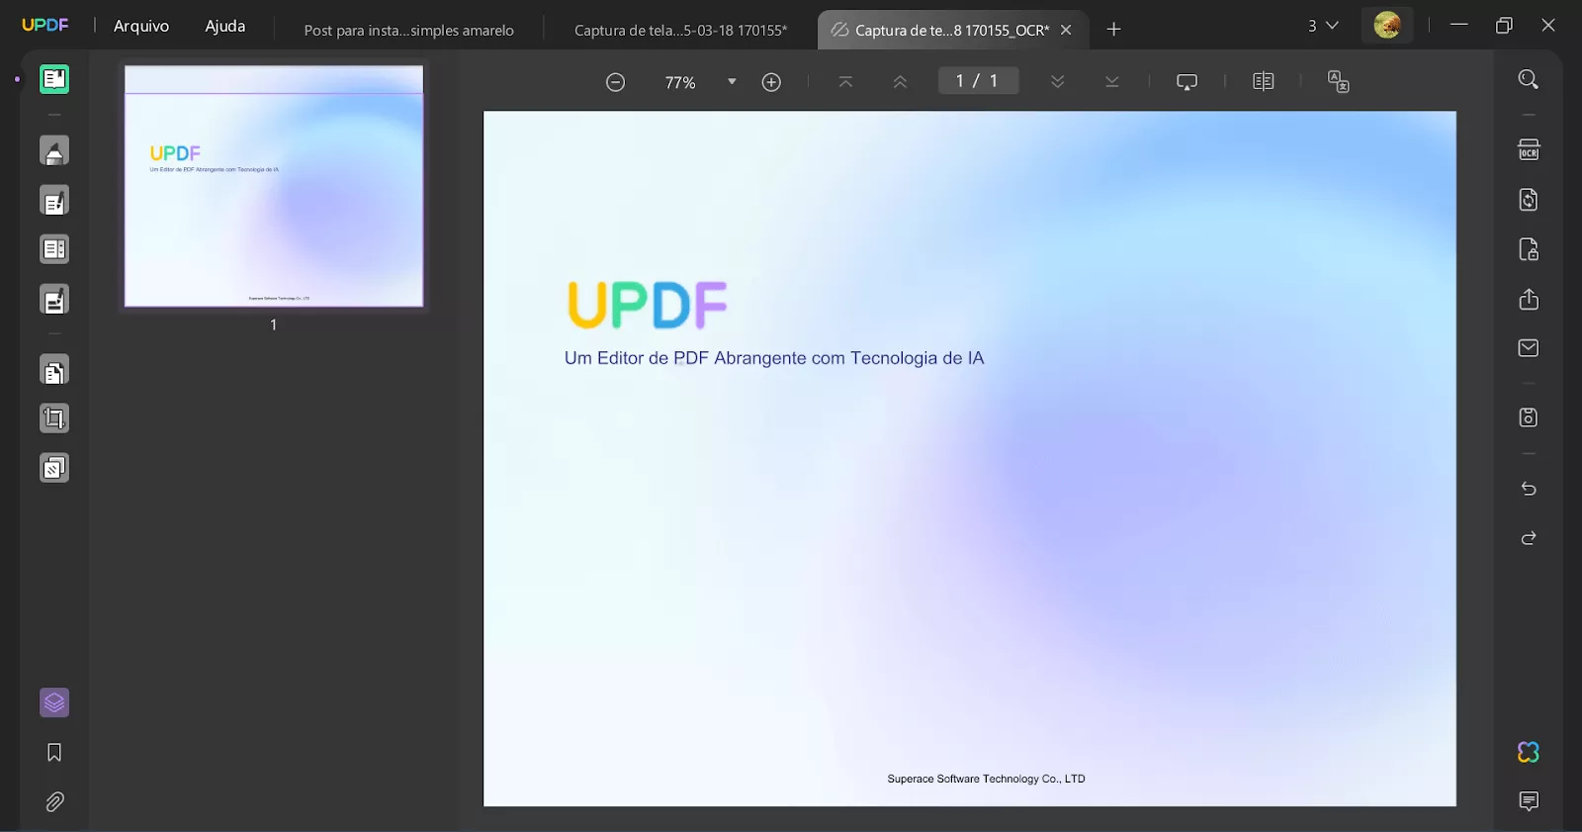The height and width of the screenshot is (832, 1582).
Task: Go to the previous page
Action: coord(900,82)
